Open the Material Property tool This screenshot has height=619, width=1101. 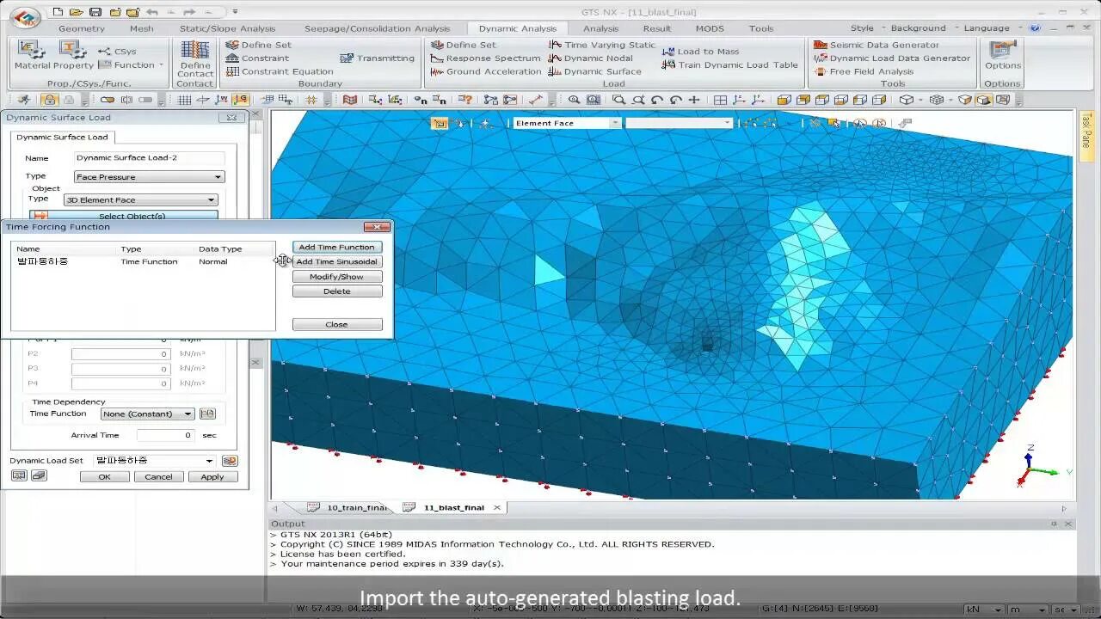pyautogui.click(x=53, y=55)
